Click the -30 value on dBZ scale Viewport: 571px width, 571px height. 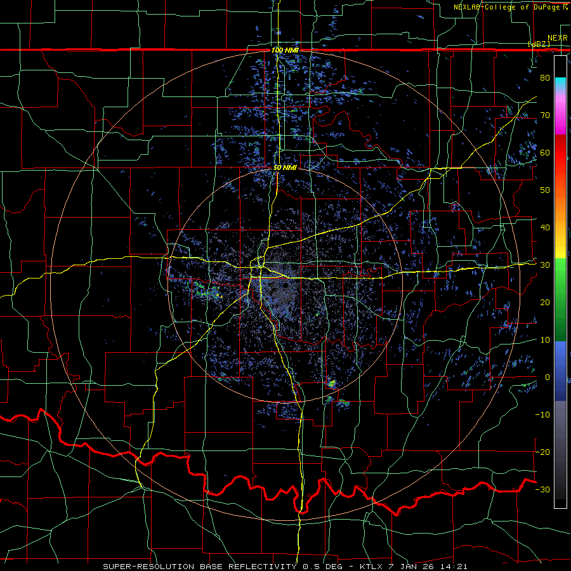coord(542,489)
